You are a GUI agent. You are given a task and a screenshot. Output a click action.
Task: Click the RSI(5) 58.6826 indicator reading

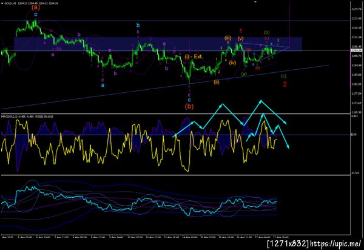tap(45, 117)
